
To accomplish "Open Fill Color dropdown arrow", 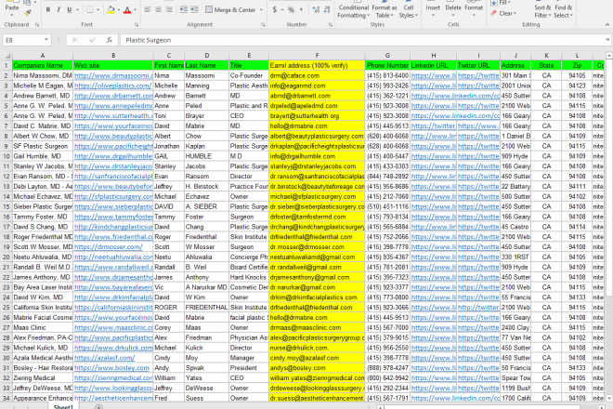I will [x=119, y=10].
